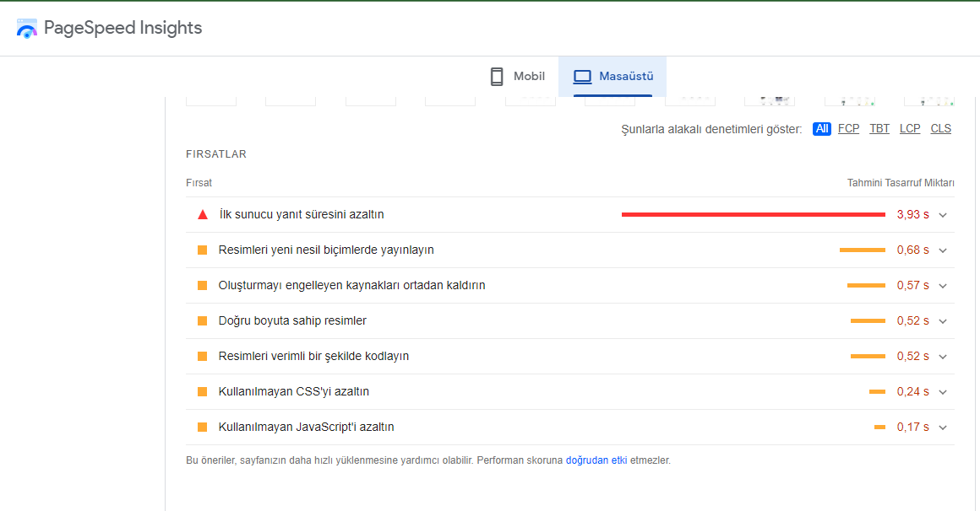Click the red 3,93 s savings bar
This screenshot has width=980, height=511.
point(753,215)
